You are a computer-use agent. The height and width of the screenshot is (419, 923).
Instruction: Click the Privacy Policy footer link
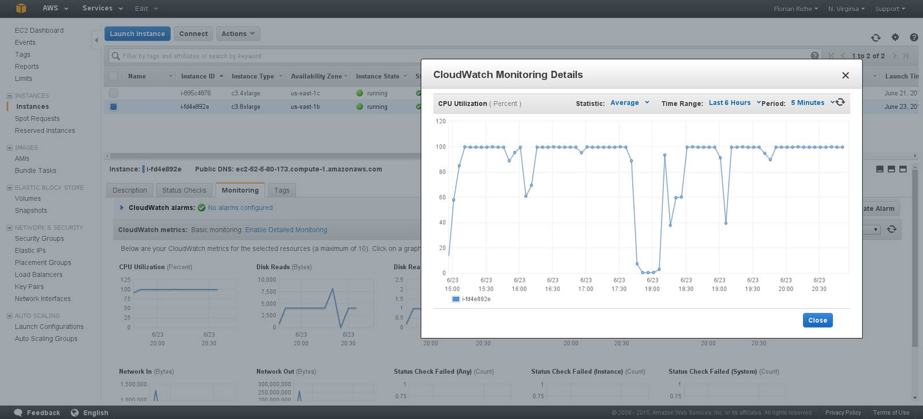coord(843,413)
